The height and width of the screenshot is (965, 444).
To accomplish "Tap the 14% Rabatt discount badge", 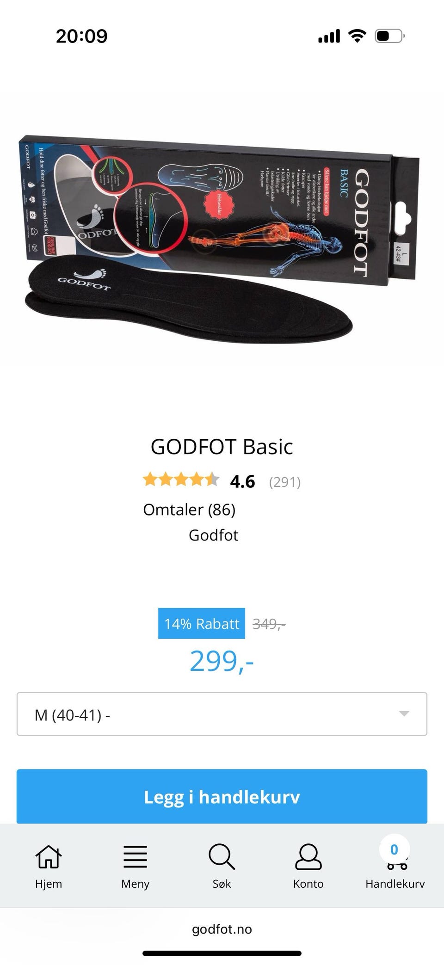I will [202, 623].
